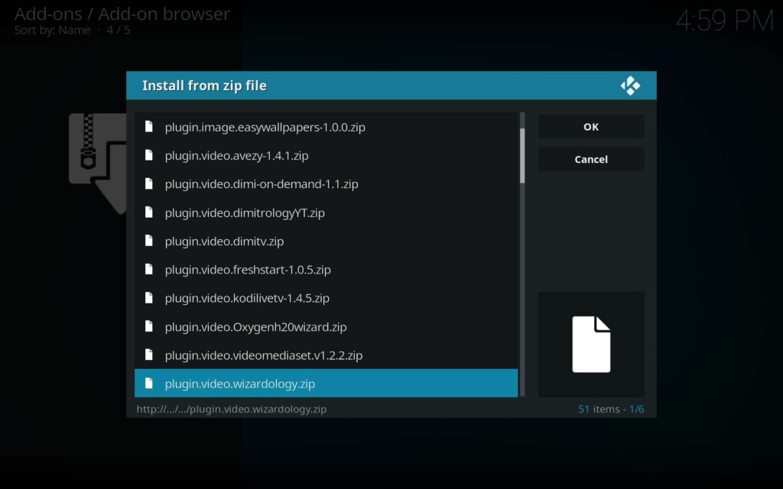Select plugin.video.Oxygenh20wizard.zip
Image resolution: width=783 pixels, height=489 pixels.
pos(326,326)
